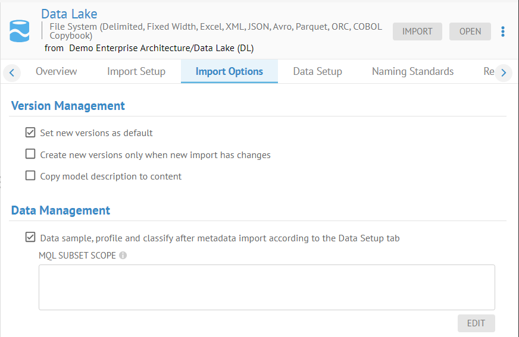
Task: Open the three-dot more options menu
Action: (x=504, y=32)
